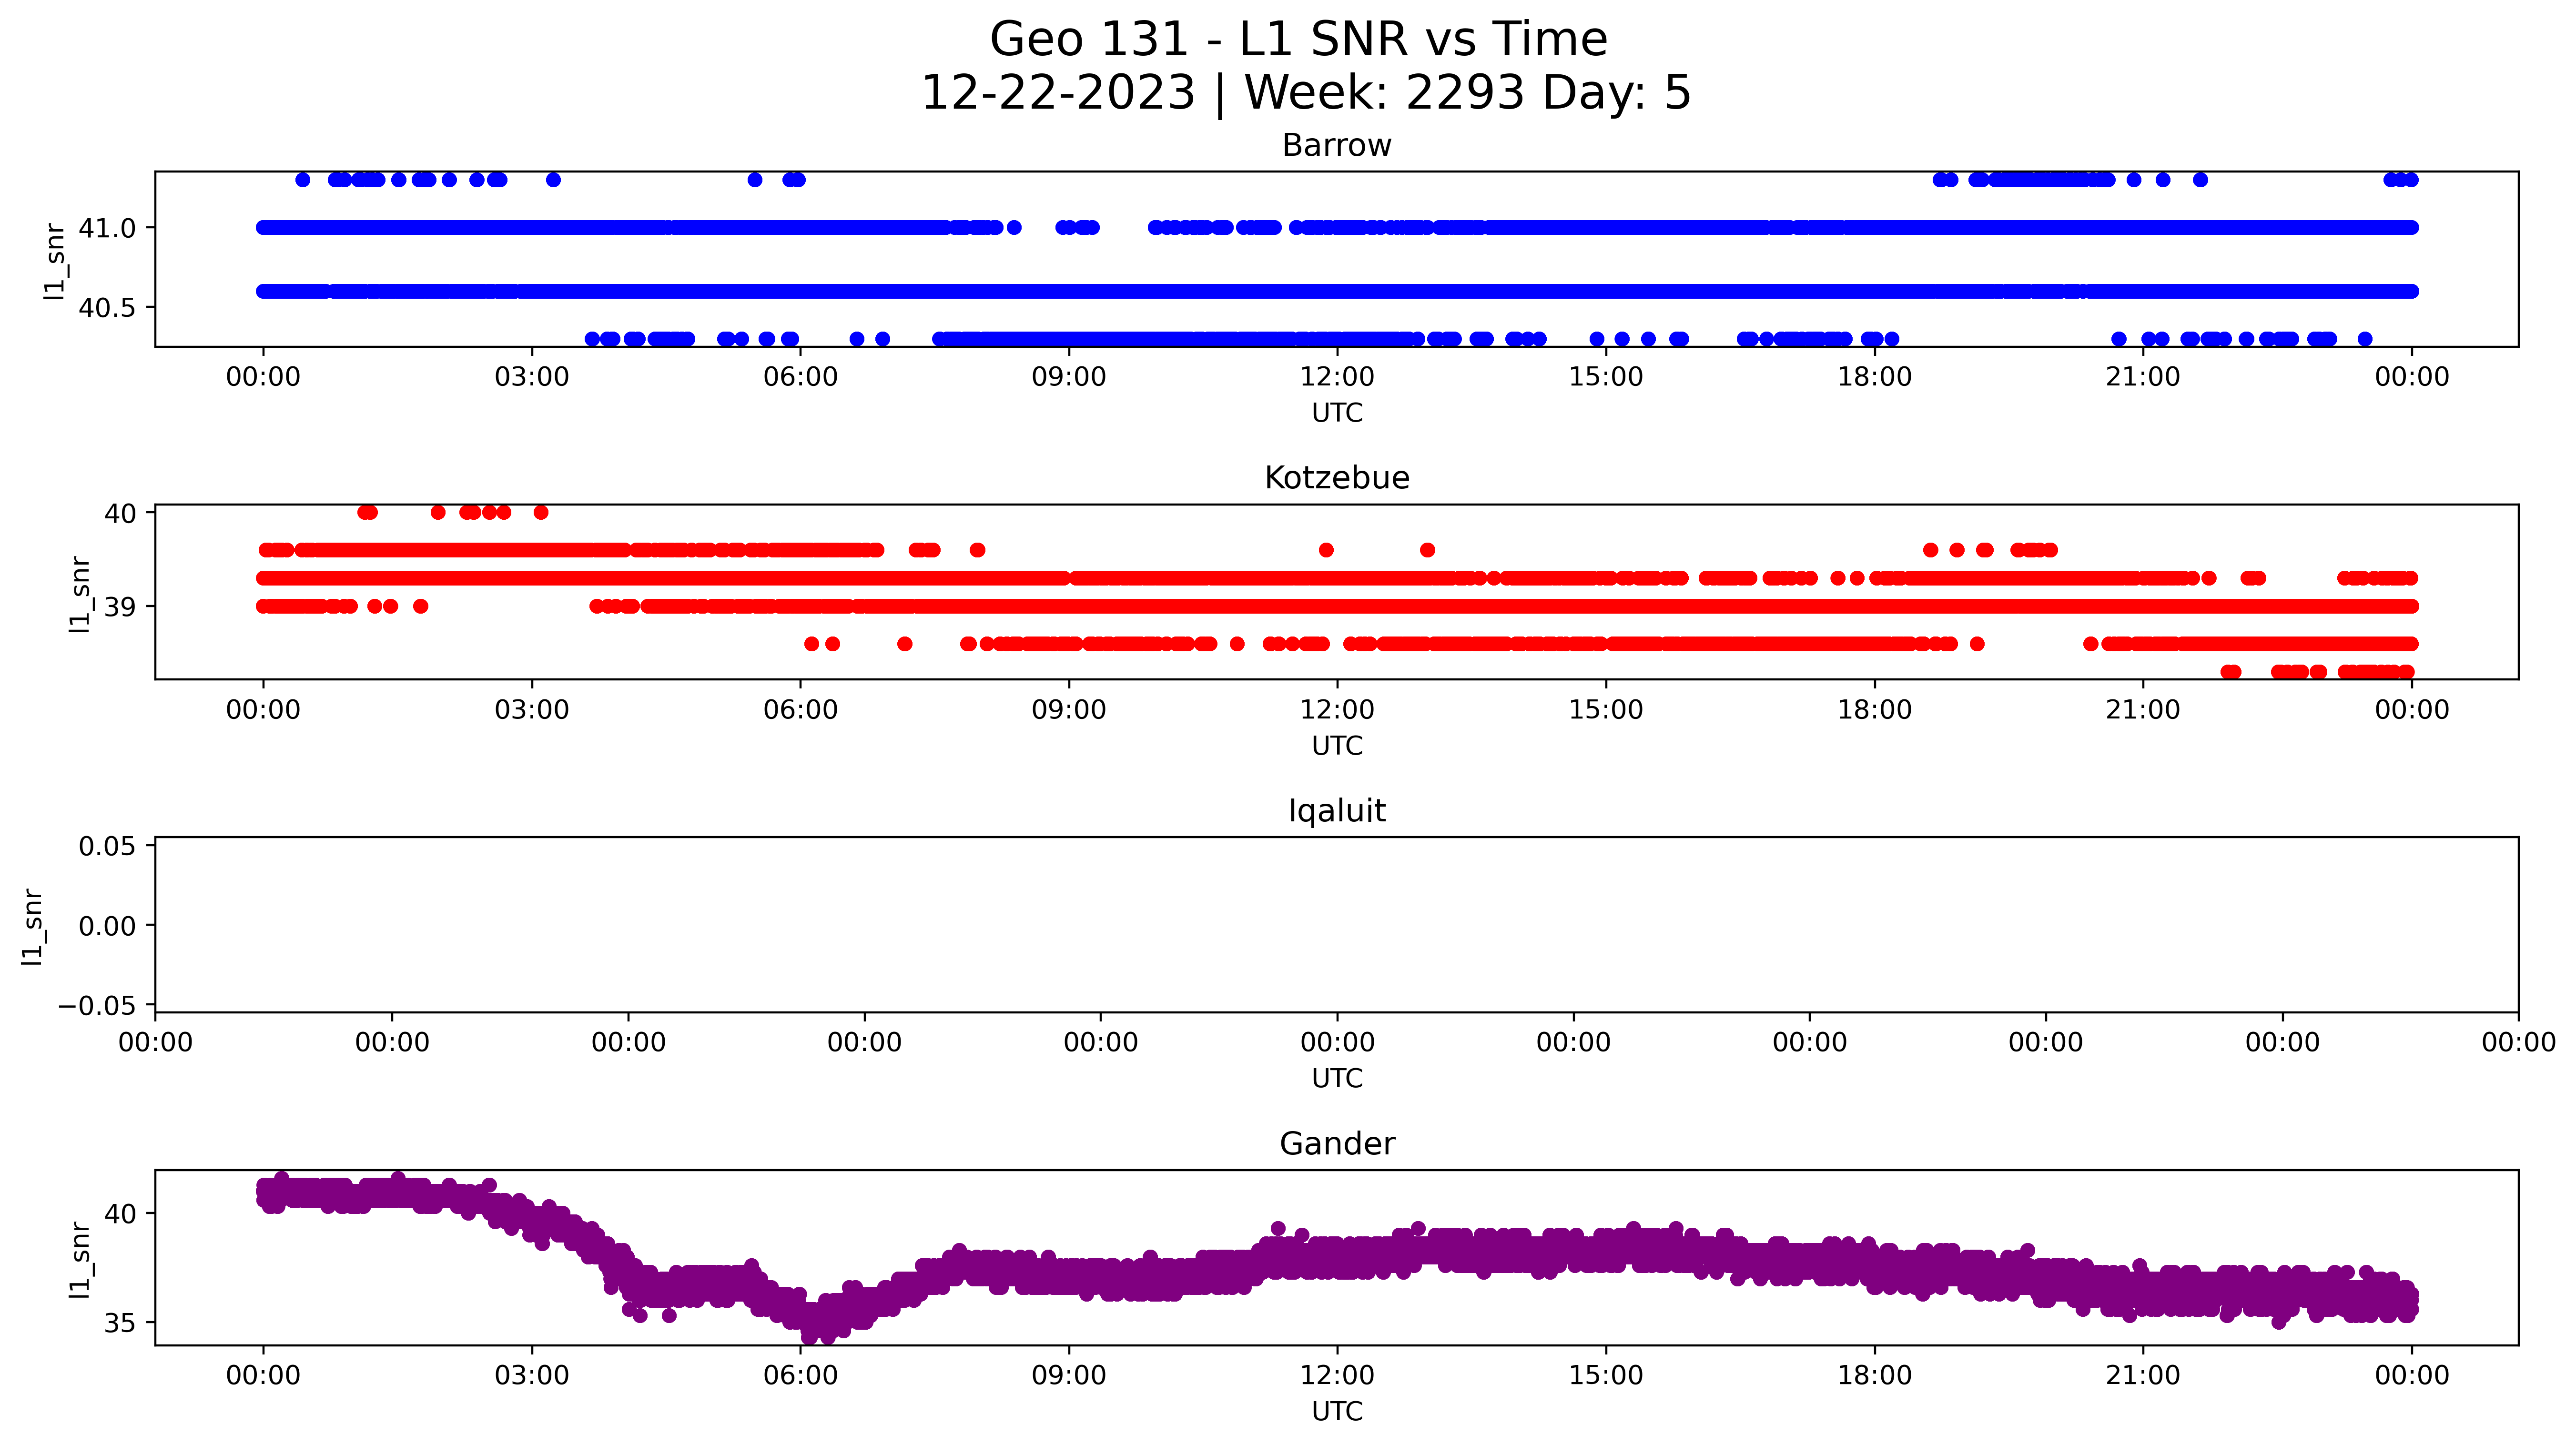Viewport: 2576px width, 1445px height.
Task: Click the 12:00 x-tick on Barrow plot
Action: point(1337,378)
